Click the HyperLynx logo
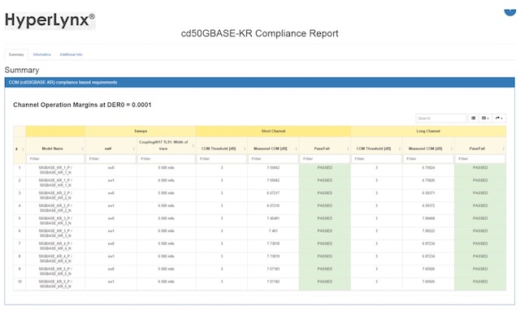Screen dimensions: 520x310 [x=50, y=20]
